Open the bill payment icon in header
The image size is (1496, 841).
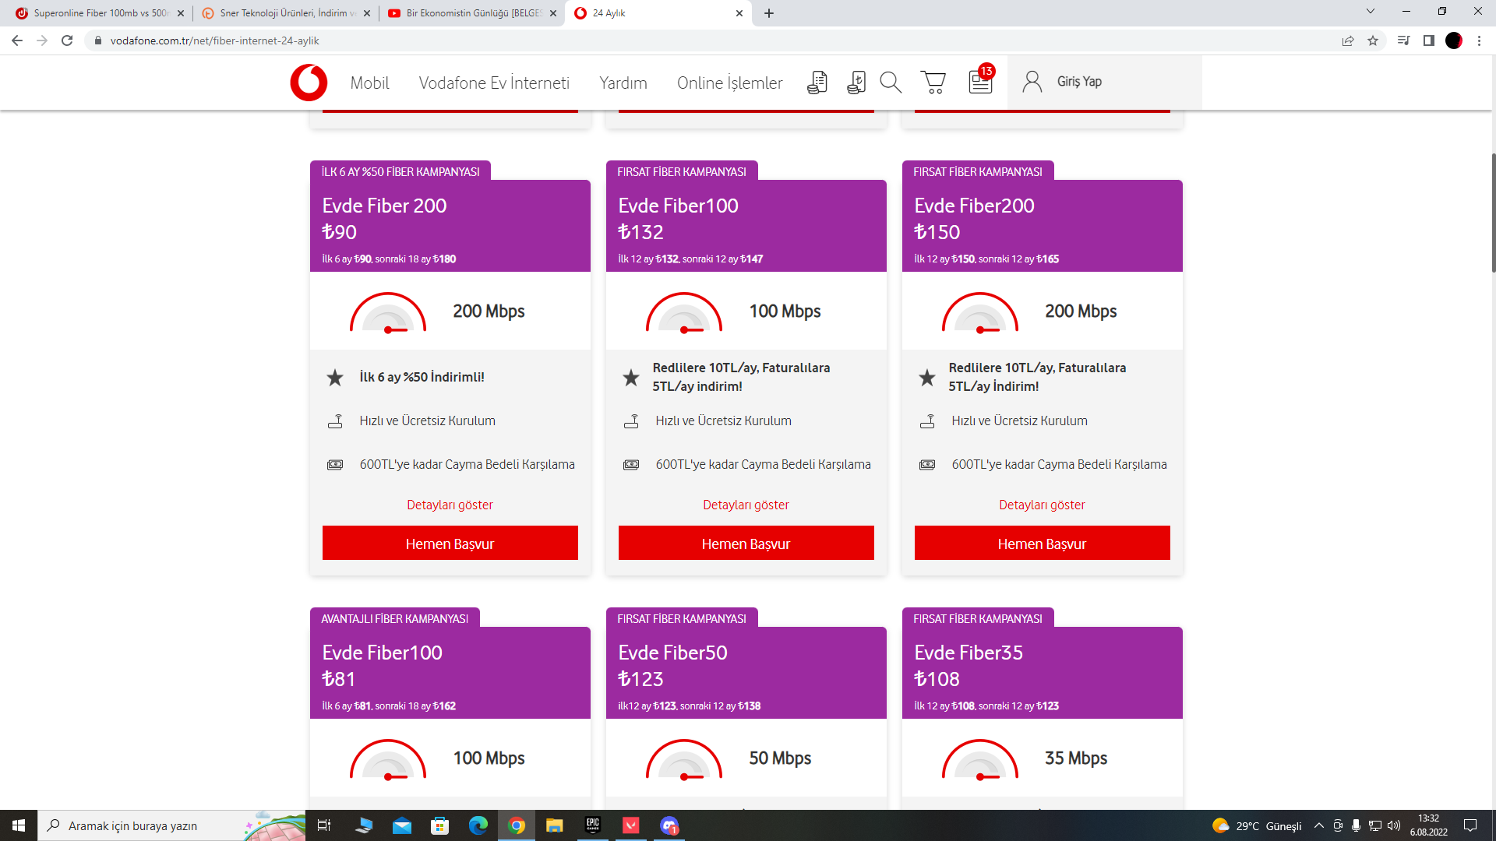817,83
